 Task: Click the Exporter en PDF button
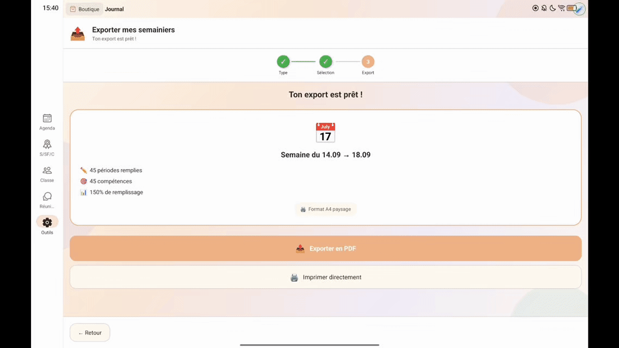325,248
